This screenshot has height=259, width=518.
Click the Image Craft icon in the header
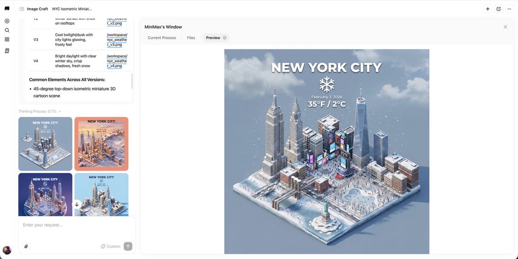coord(21,9)
